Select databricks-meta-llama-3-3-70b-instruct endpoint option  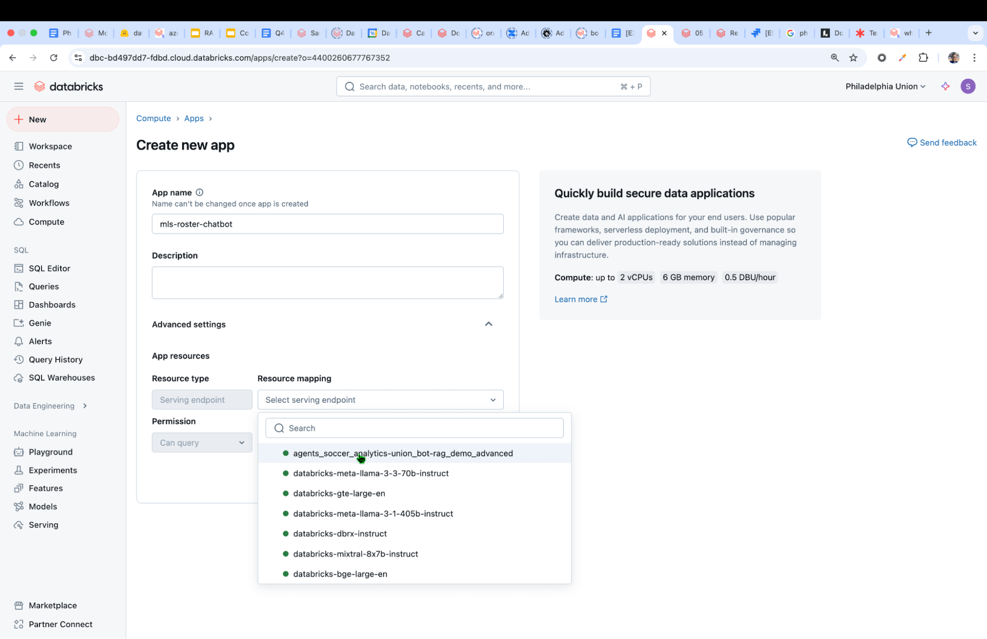(x=370, y=473)
